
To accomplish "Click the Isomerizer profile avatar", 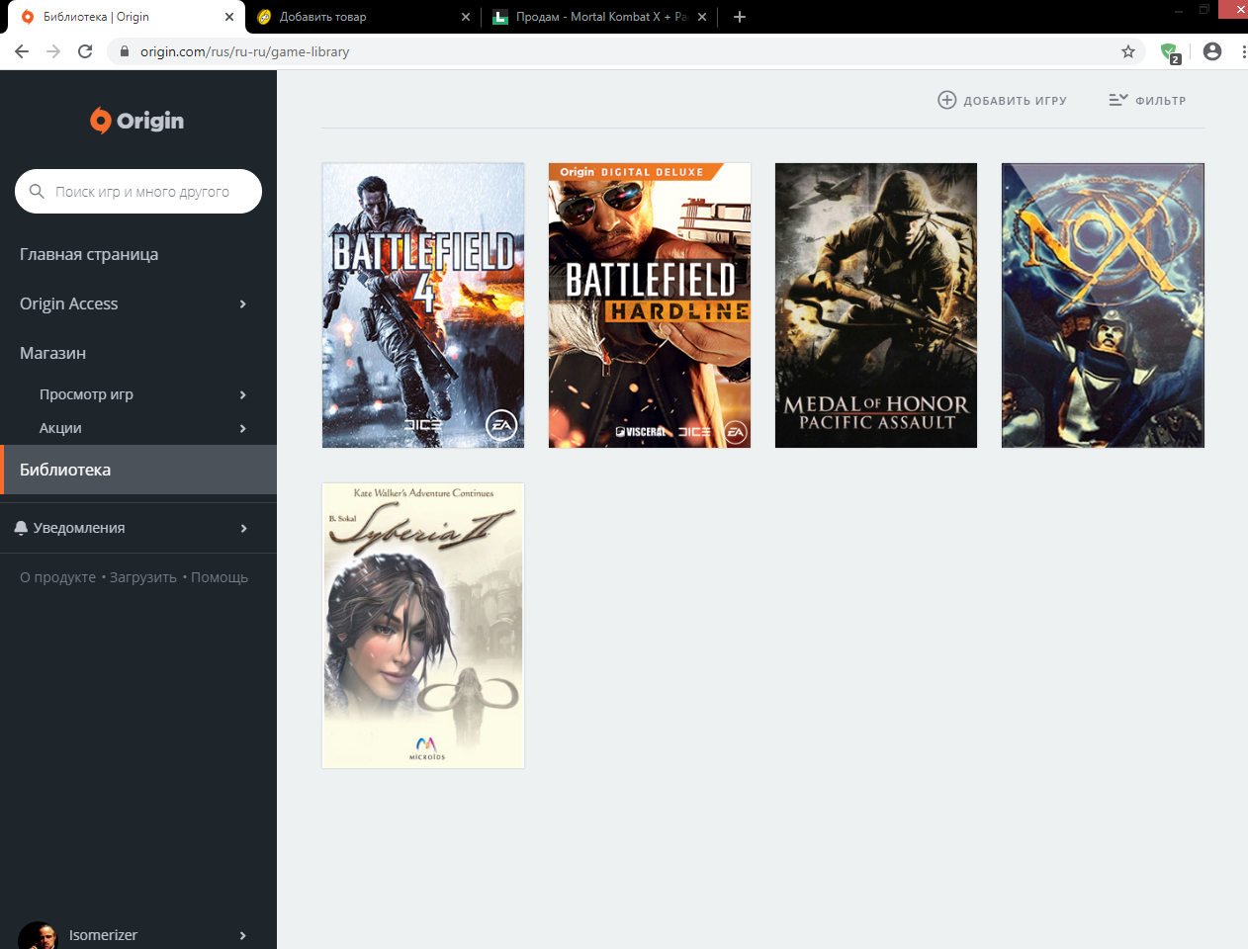I will [38, 935].
